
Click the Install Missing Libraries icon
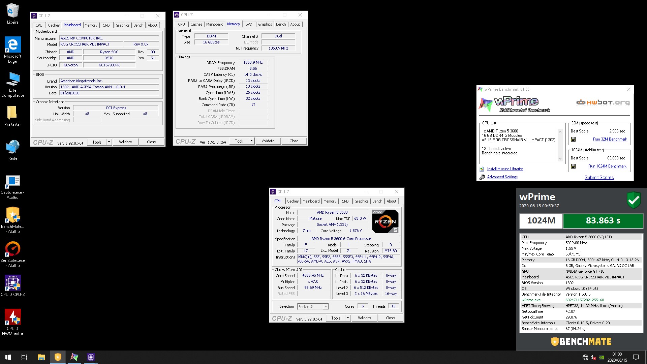pyautogui.click(x=482, y=169)
